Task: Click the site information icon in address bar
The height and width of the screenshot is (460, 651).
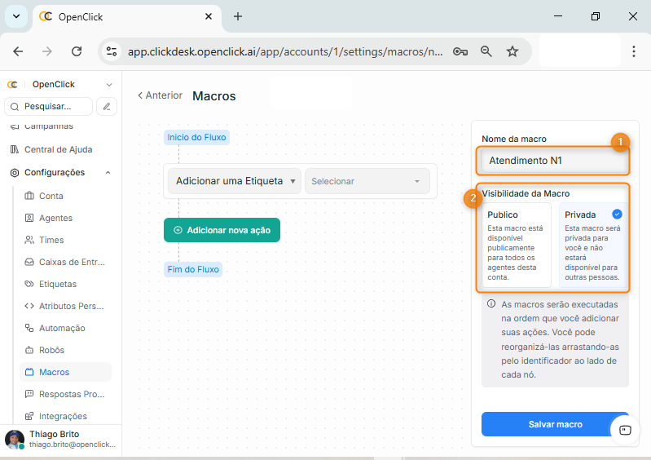Action: click(112, 51)
